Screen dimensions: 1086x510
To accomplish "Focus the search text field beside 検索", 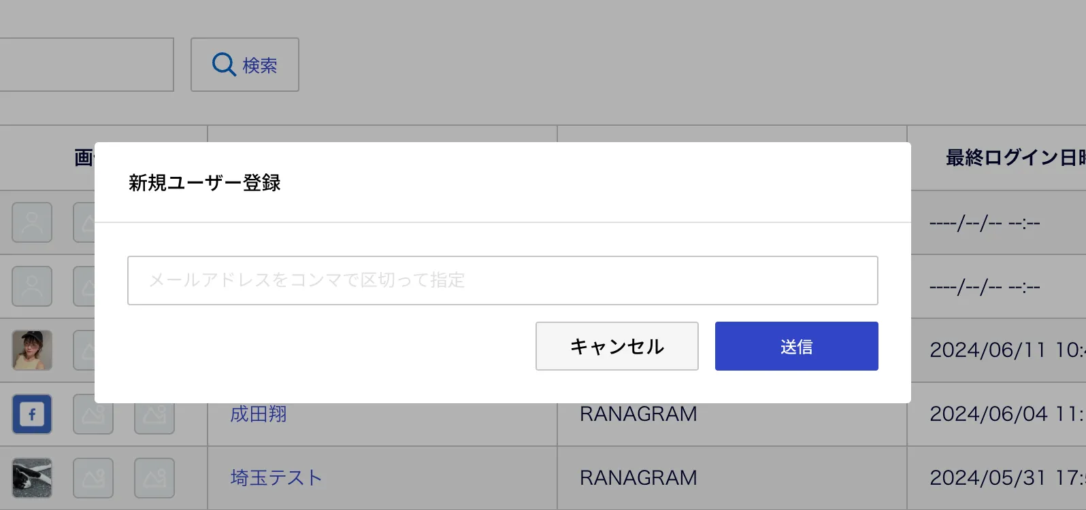I will coord(86,65).
